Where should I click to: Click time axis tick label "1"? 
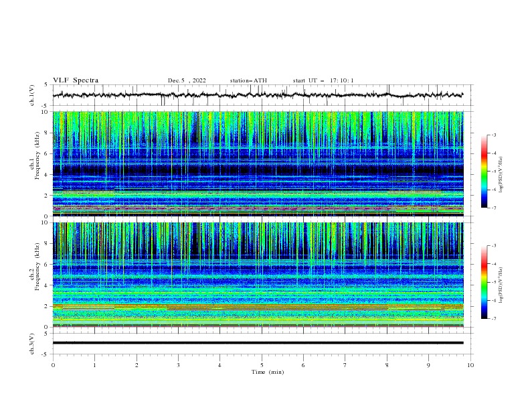(x=94, y=365)
